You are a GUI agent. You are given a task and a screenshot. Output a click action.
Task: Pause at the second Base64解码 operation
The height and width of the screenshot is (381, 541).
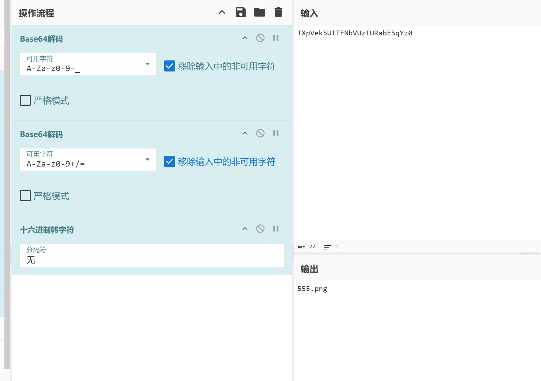[276, 133]
